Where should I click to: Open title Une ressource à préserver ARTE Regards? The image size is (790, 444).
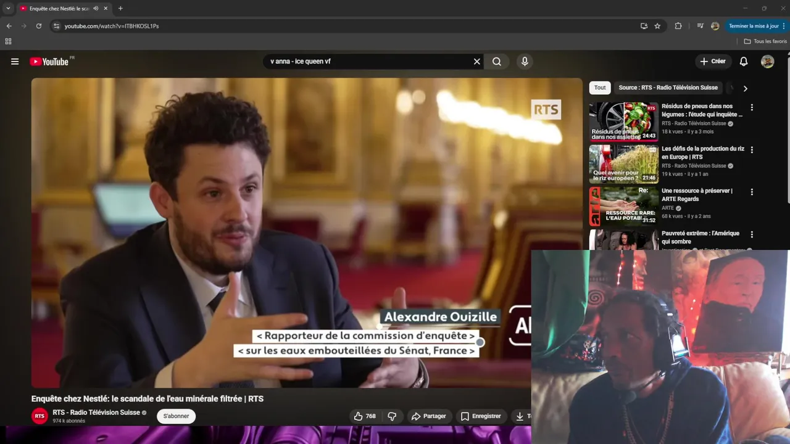(x=697, y=195)
